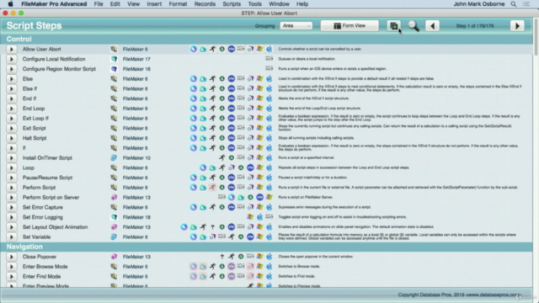Image resolution: width=539 pixels, height=303 pixels.
Task: Click the Navigation section header
Action: [266, 247]
